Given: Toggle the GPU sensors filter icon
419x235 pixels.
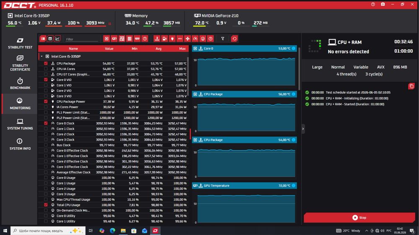Looking at the screenshot, I should [114, 38].
